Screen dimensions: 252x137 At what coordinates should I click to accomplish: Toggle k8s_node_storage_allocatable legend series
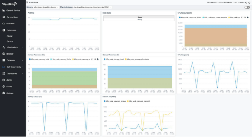point(137,59)
